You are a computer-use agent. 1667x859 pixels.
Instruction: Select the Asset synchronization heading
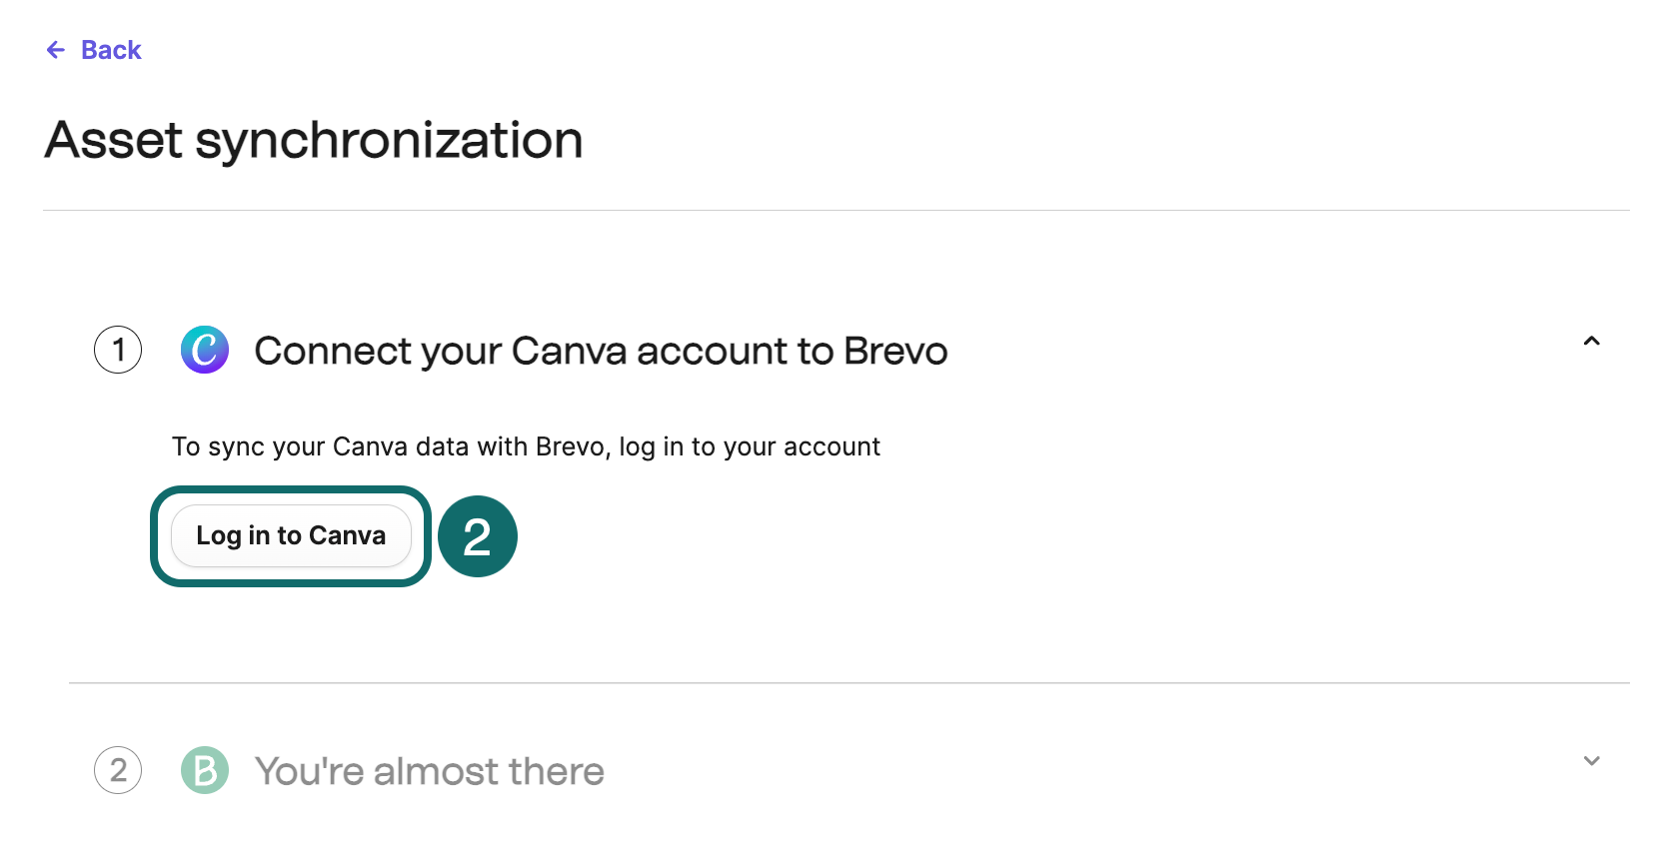(313, 140)
